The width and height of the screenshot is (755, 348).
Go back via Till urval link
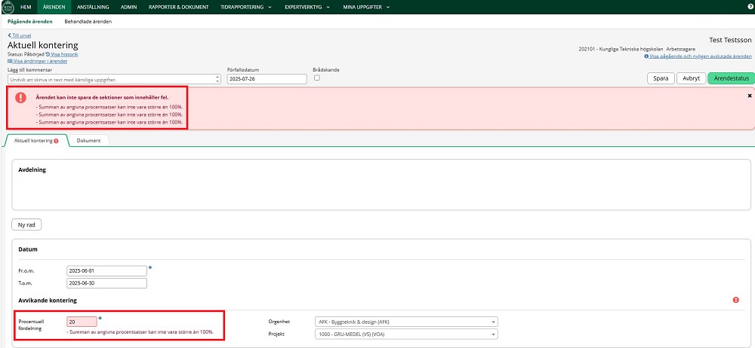(x=20, y=35)
